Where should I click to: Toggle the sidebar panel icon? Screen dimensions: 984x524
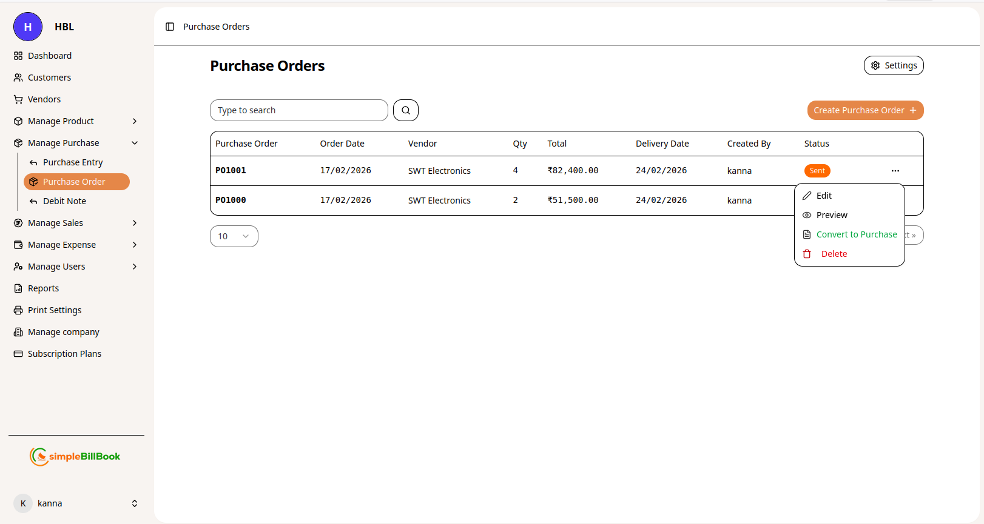tap(170, 27)
